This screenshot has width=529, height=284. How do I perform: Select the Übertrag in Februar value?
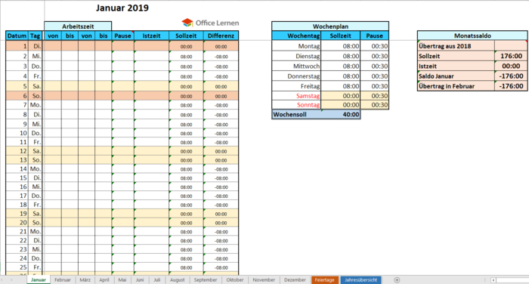click(511, 86)
